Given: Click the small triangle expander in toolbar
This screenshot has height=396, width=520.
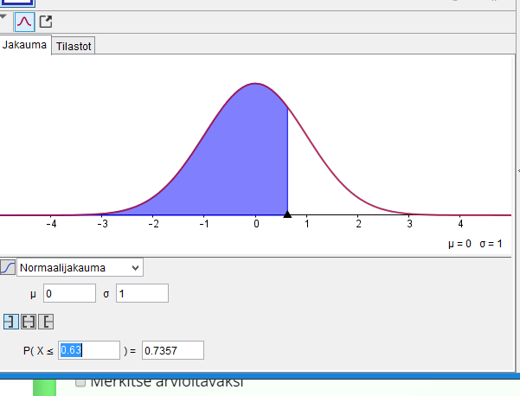Looking at the screenshot, I should tap(3, 16).
